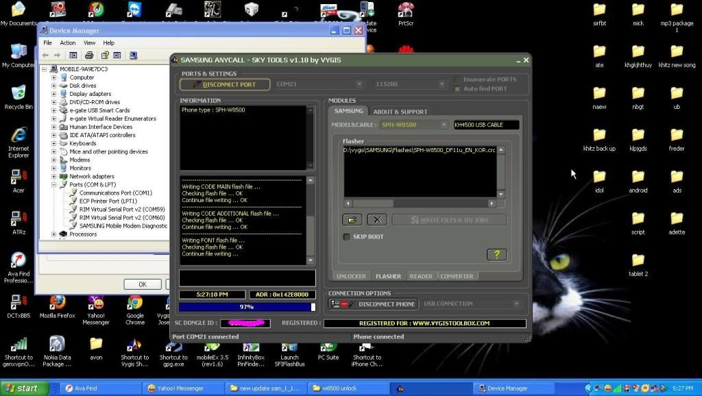Open the DCTxBB5 desktop icon
The height and width of the screenshot is (396, 702).
(18, 306)
